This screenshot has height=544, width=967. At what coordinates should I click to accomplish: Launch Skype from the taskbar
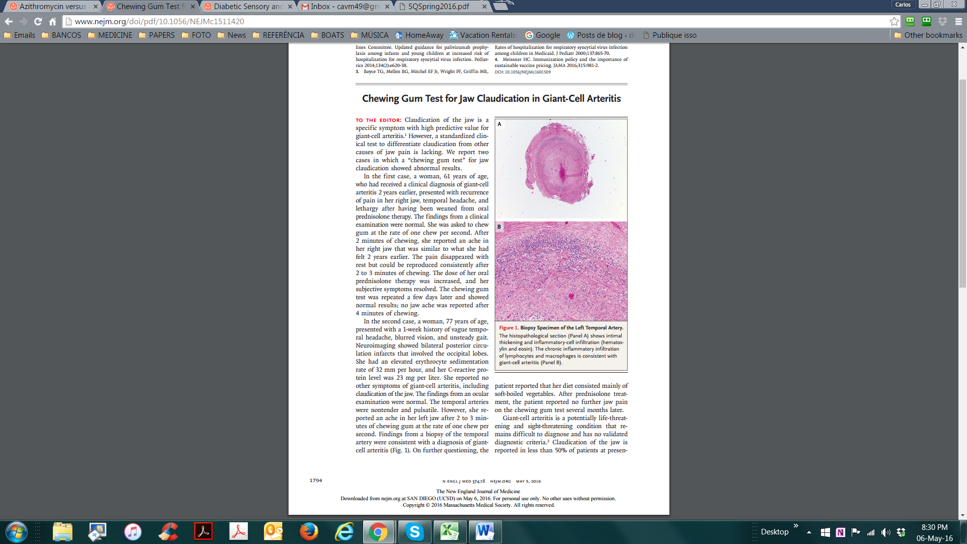click(x=415, y=532)
